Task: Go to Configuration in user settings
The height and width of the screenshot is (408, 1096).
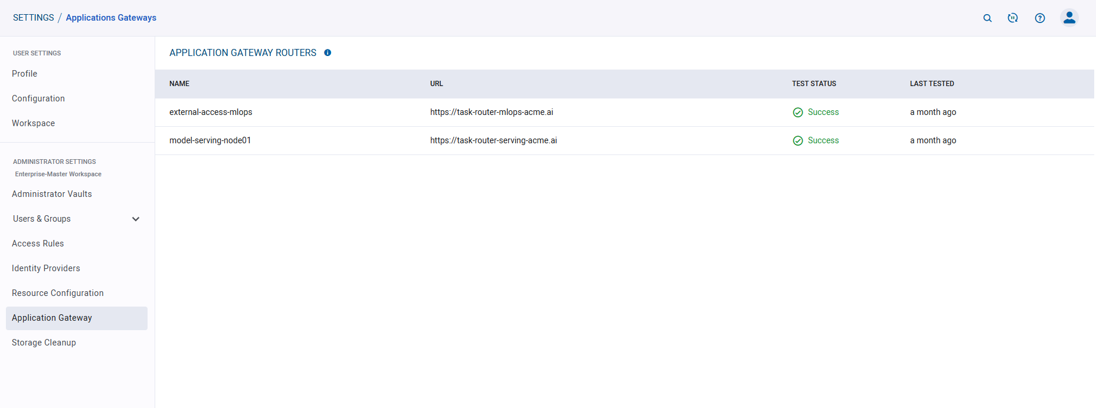Action: (38, 98)
